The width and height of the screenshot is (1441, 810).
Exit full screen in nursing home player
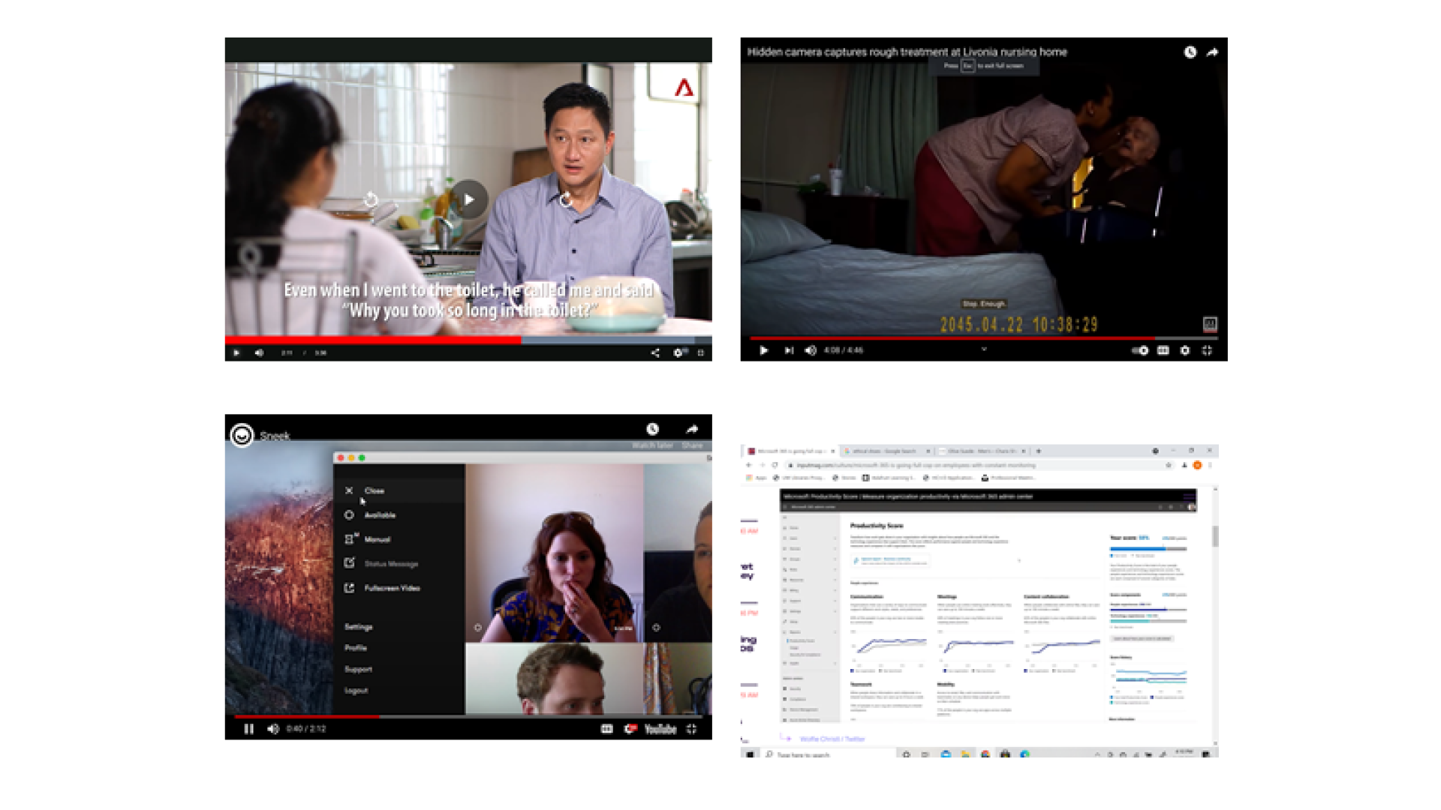(1207, 350)
